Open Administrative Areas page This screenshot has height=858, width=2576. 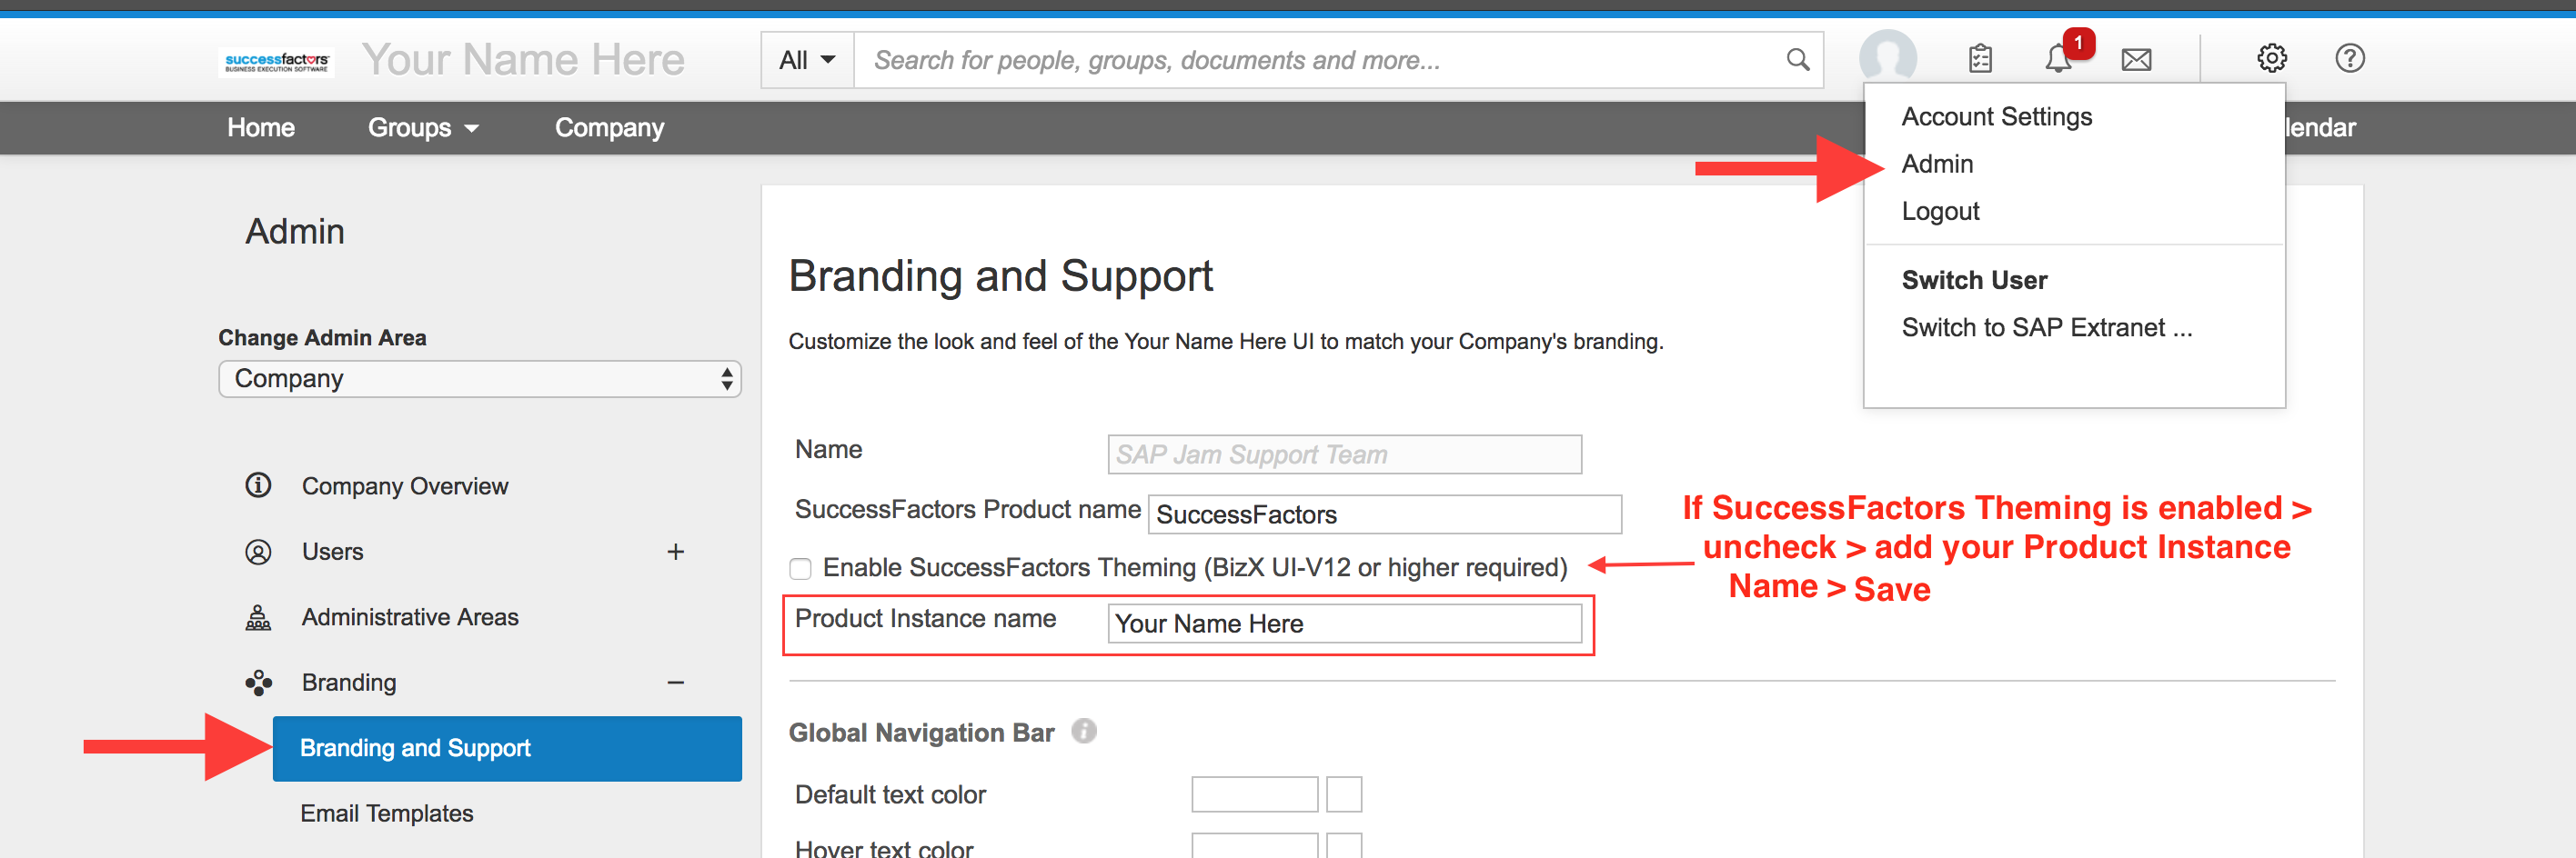(x=410, y=617)
